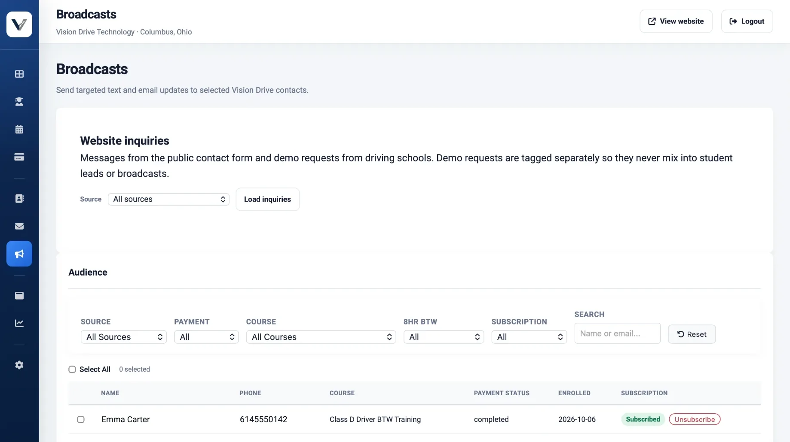Click the green 'Subscribed' badge
Image resolution: width=790 pixels, height=442 pixels.
(x=643, y=419)
